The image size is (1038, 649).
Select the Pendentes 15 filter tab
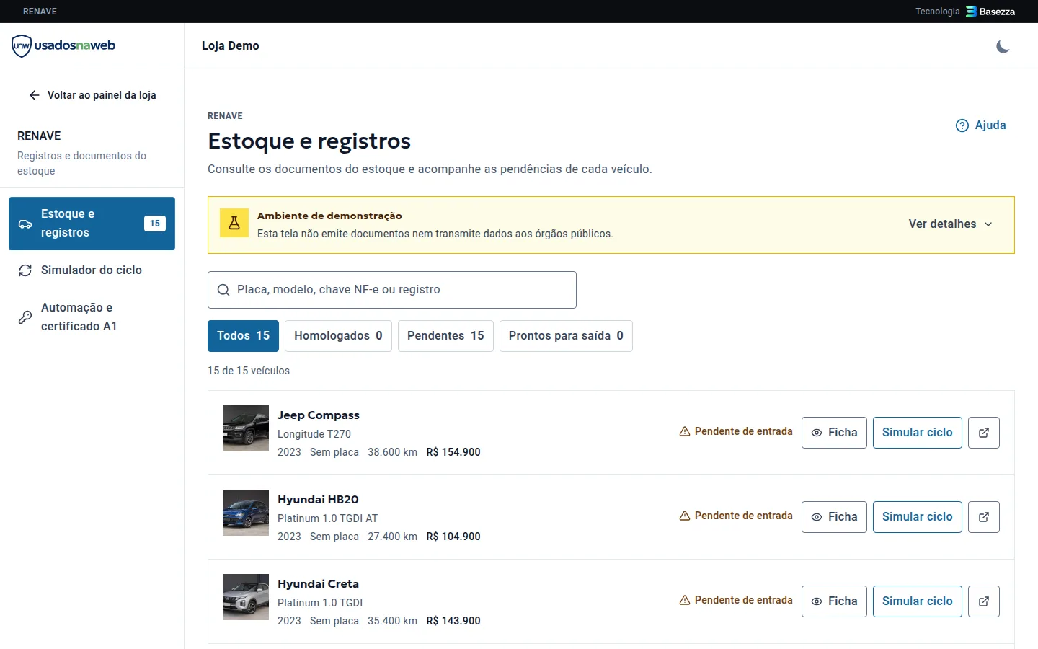[445, 336]
